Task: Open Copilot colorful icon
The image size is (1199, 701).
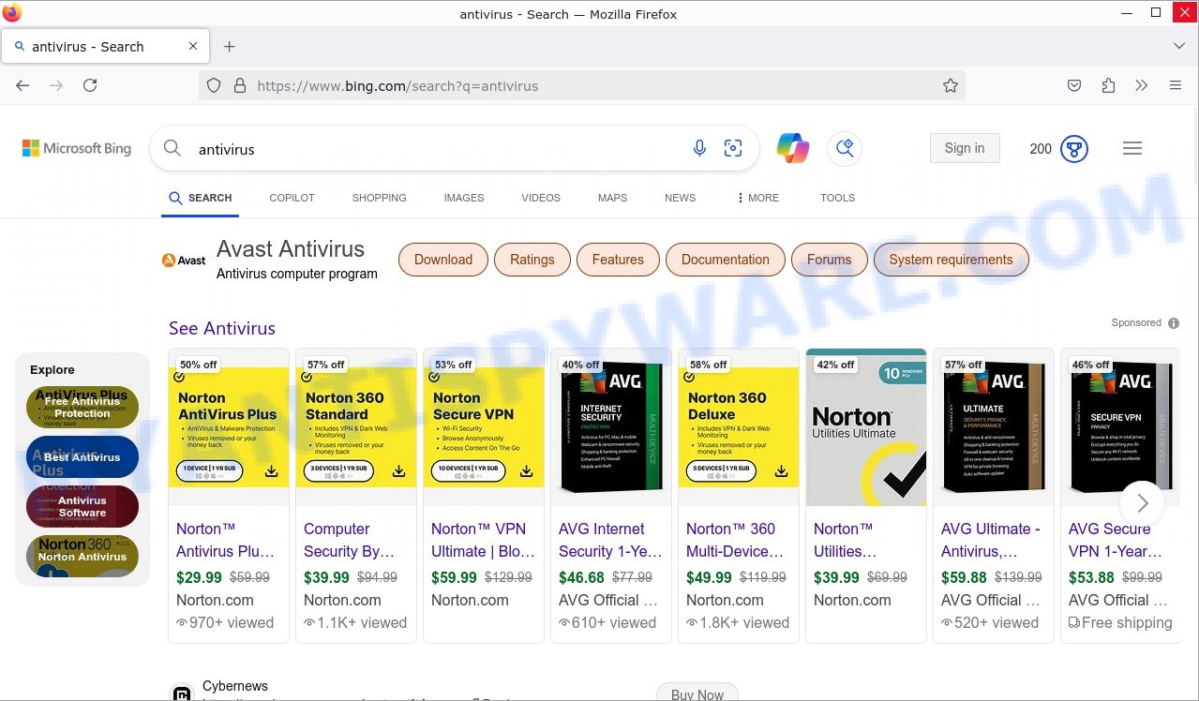Action: (x=793, y=148)
